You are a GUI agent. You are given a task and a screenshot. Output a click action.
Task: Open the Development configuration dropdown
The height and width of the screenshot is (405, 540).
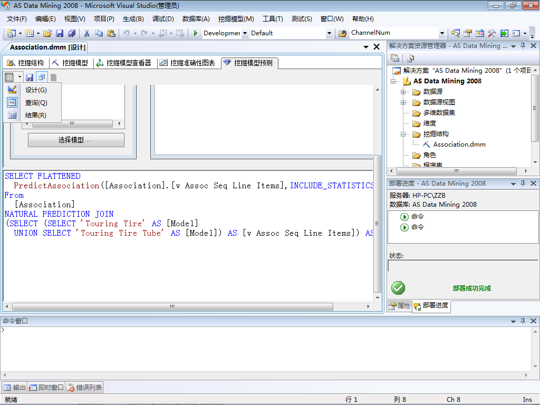245,33
